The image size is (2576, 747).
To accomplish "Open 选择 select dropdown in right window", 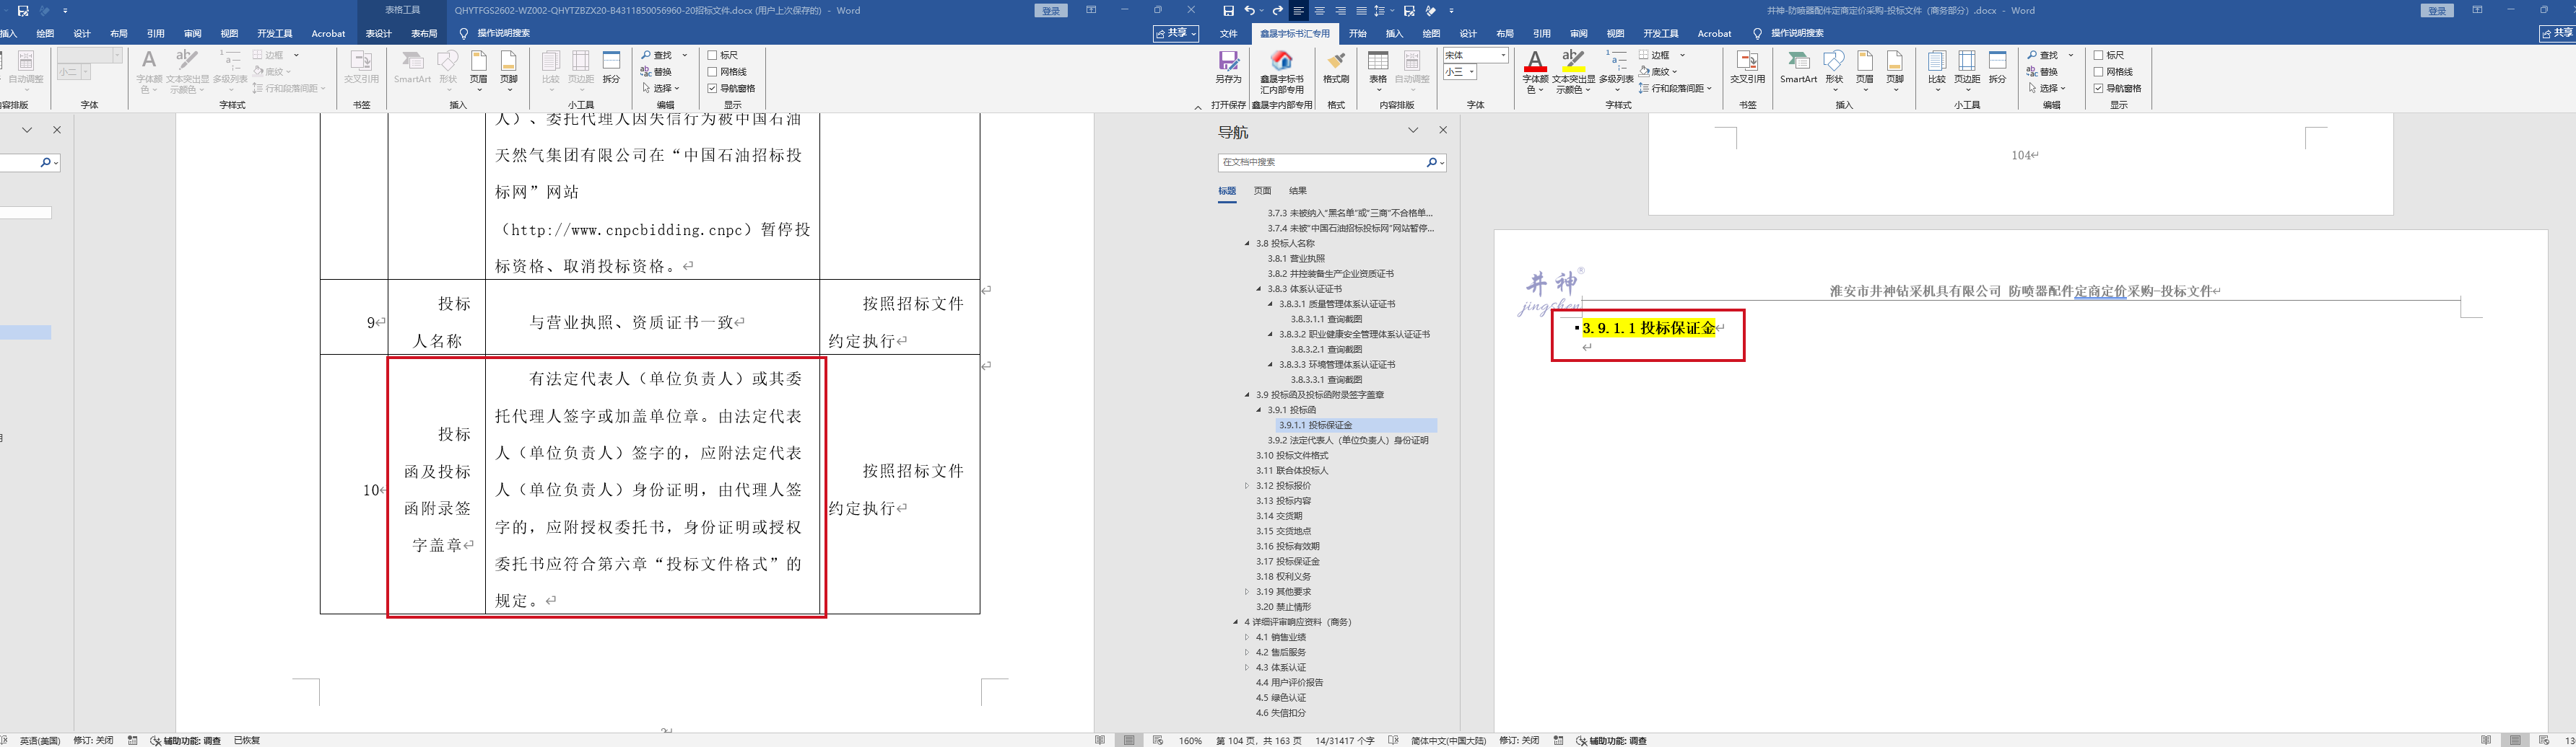I will (x=2063, y=88).
